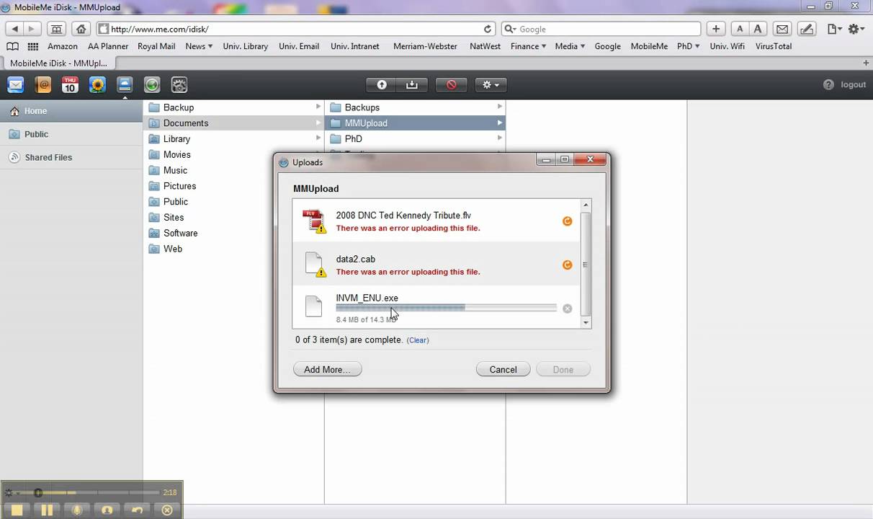This screenshot has height=519, width=873.
Task: Open the Software folder
Action: tap(233, 233)
